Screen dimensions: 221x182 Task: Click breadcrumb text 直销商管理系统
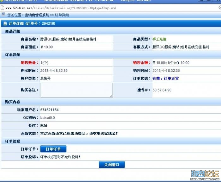coord(37,15)
